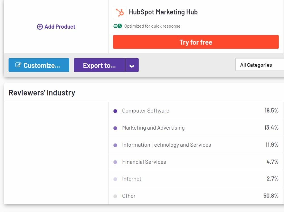The image size is (284, 212).
Task: Select the Computer Software industry label
Action: [146, 111]
